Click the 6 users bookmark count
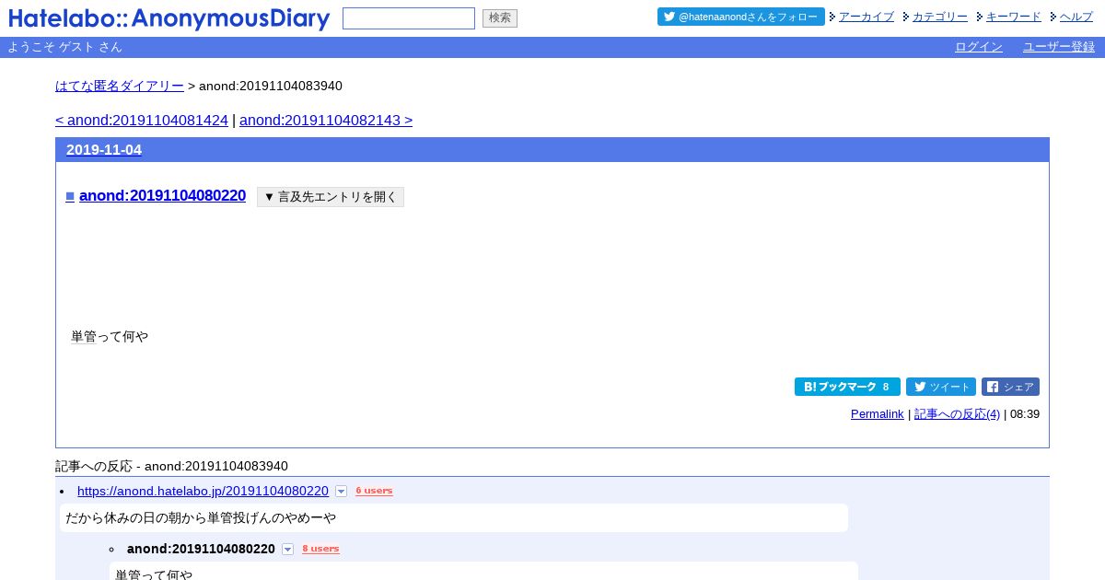The width and height of the screenshot is (1105, 580). click(374, 491)
